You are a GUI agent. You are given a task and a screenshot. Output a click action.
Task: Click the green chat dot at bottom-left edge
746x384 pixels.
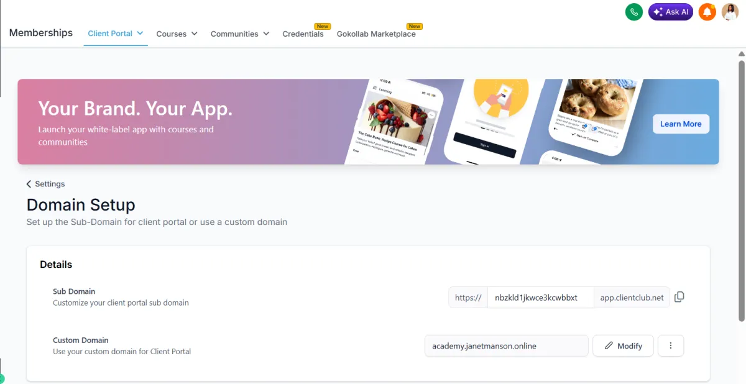pos(1,378)
